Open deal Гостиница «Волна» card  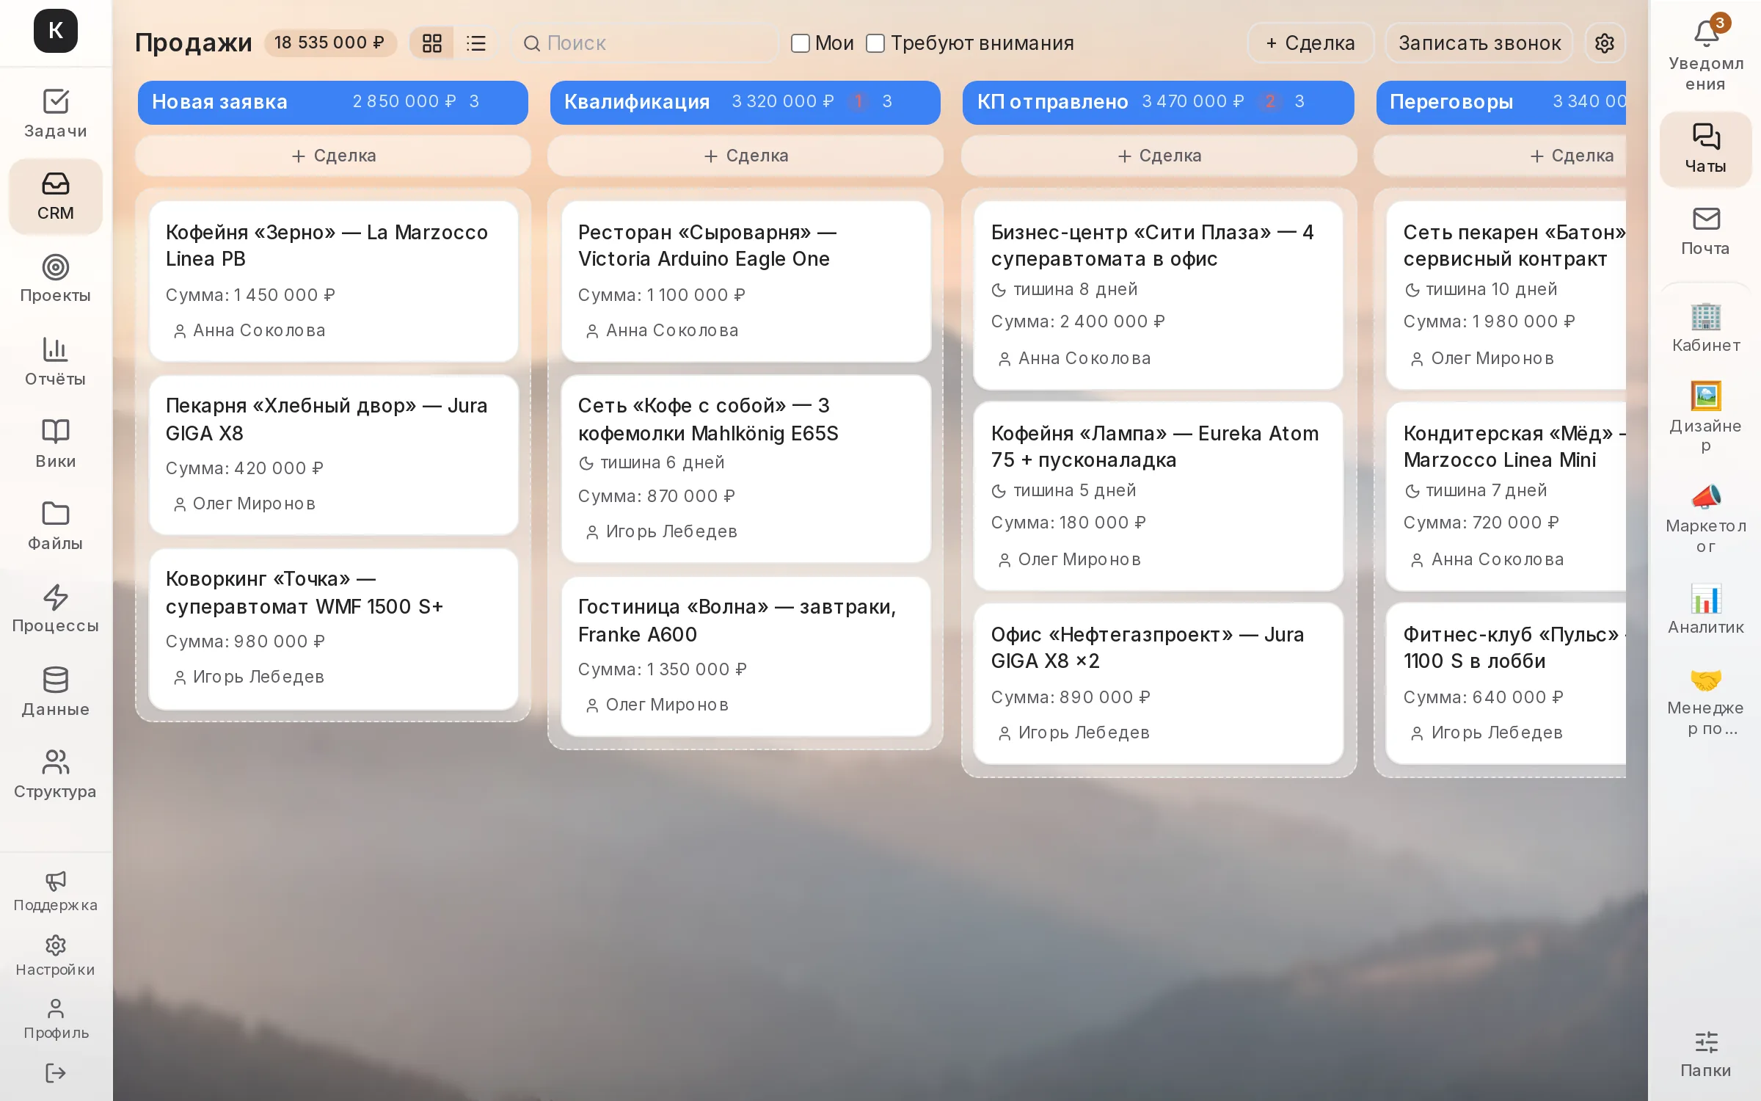(x=745, y=656)
